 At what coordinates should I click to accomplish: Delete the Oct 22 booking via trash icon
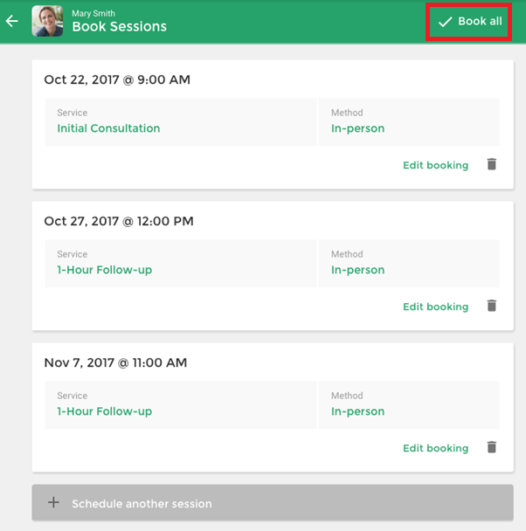tap(491, 164)
